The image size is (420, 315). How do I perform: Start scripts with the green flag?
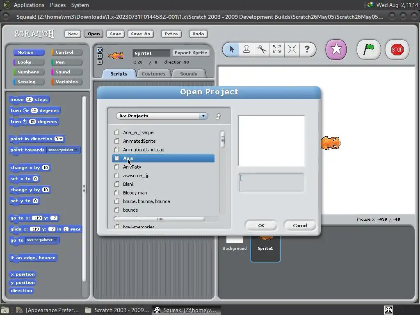click(369, 50)
